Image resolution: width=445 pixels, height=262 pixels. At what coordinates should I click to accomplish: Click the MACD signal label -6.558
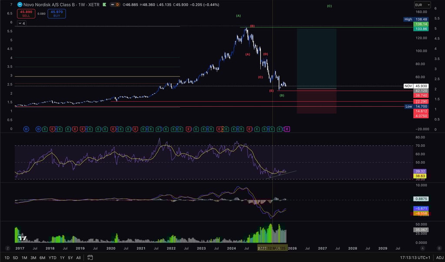(421, 213)
